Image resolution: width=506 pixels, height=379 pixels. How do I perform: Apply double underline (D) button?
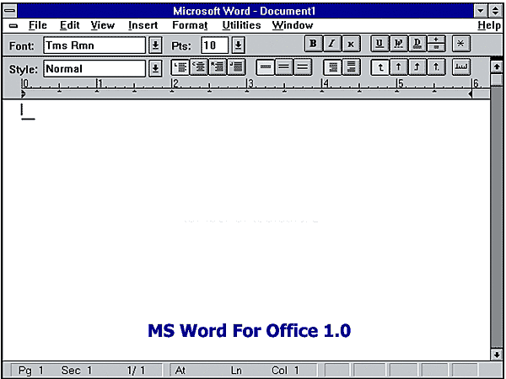[x=417, y=44]
